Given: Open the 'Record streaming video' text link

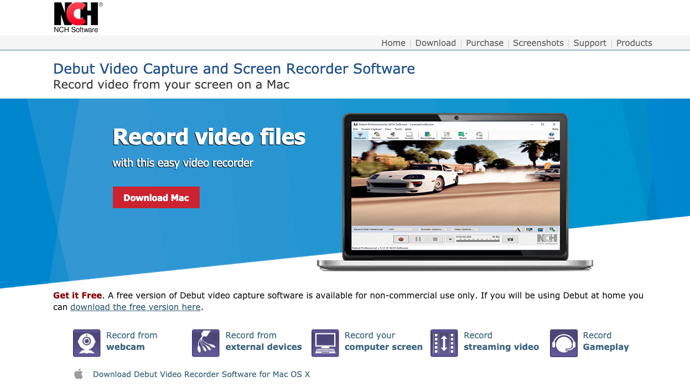Looking at the screenshot, I should [501, 341].
